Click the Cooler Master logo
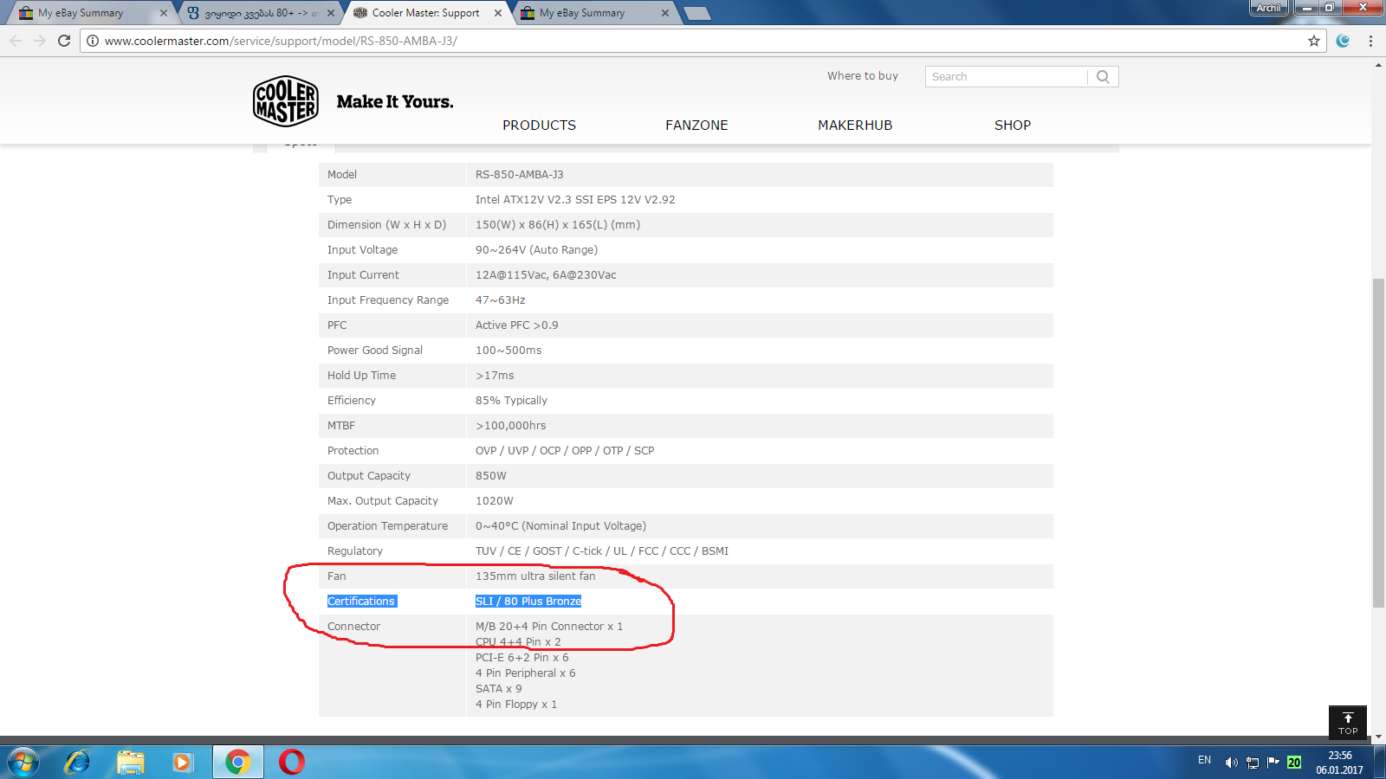The width and height of the screenshot is (1386, 779). [x=286, y=101]
